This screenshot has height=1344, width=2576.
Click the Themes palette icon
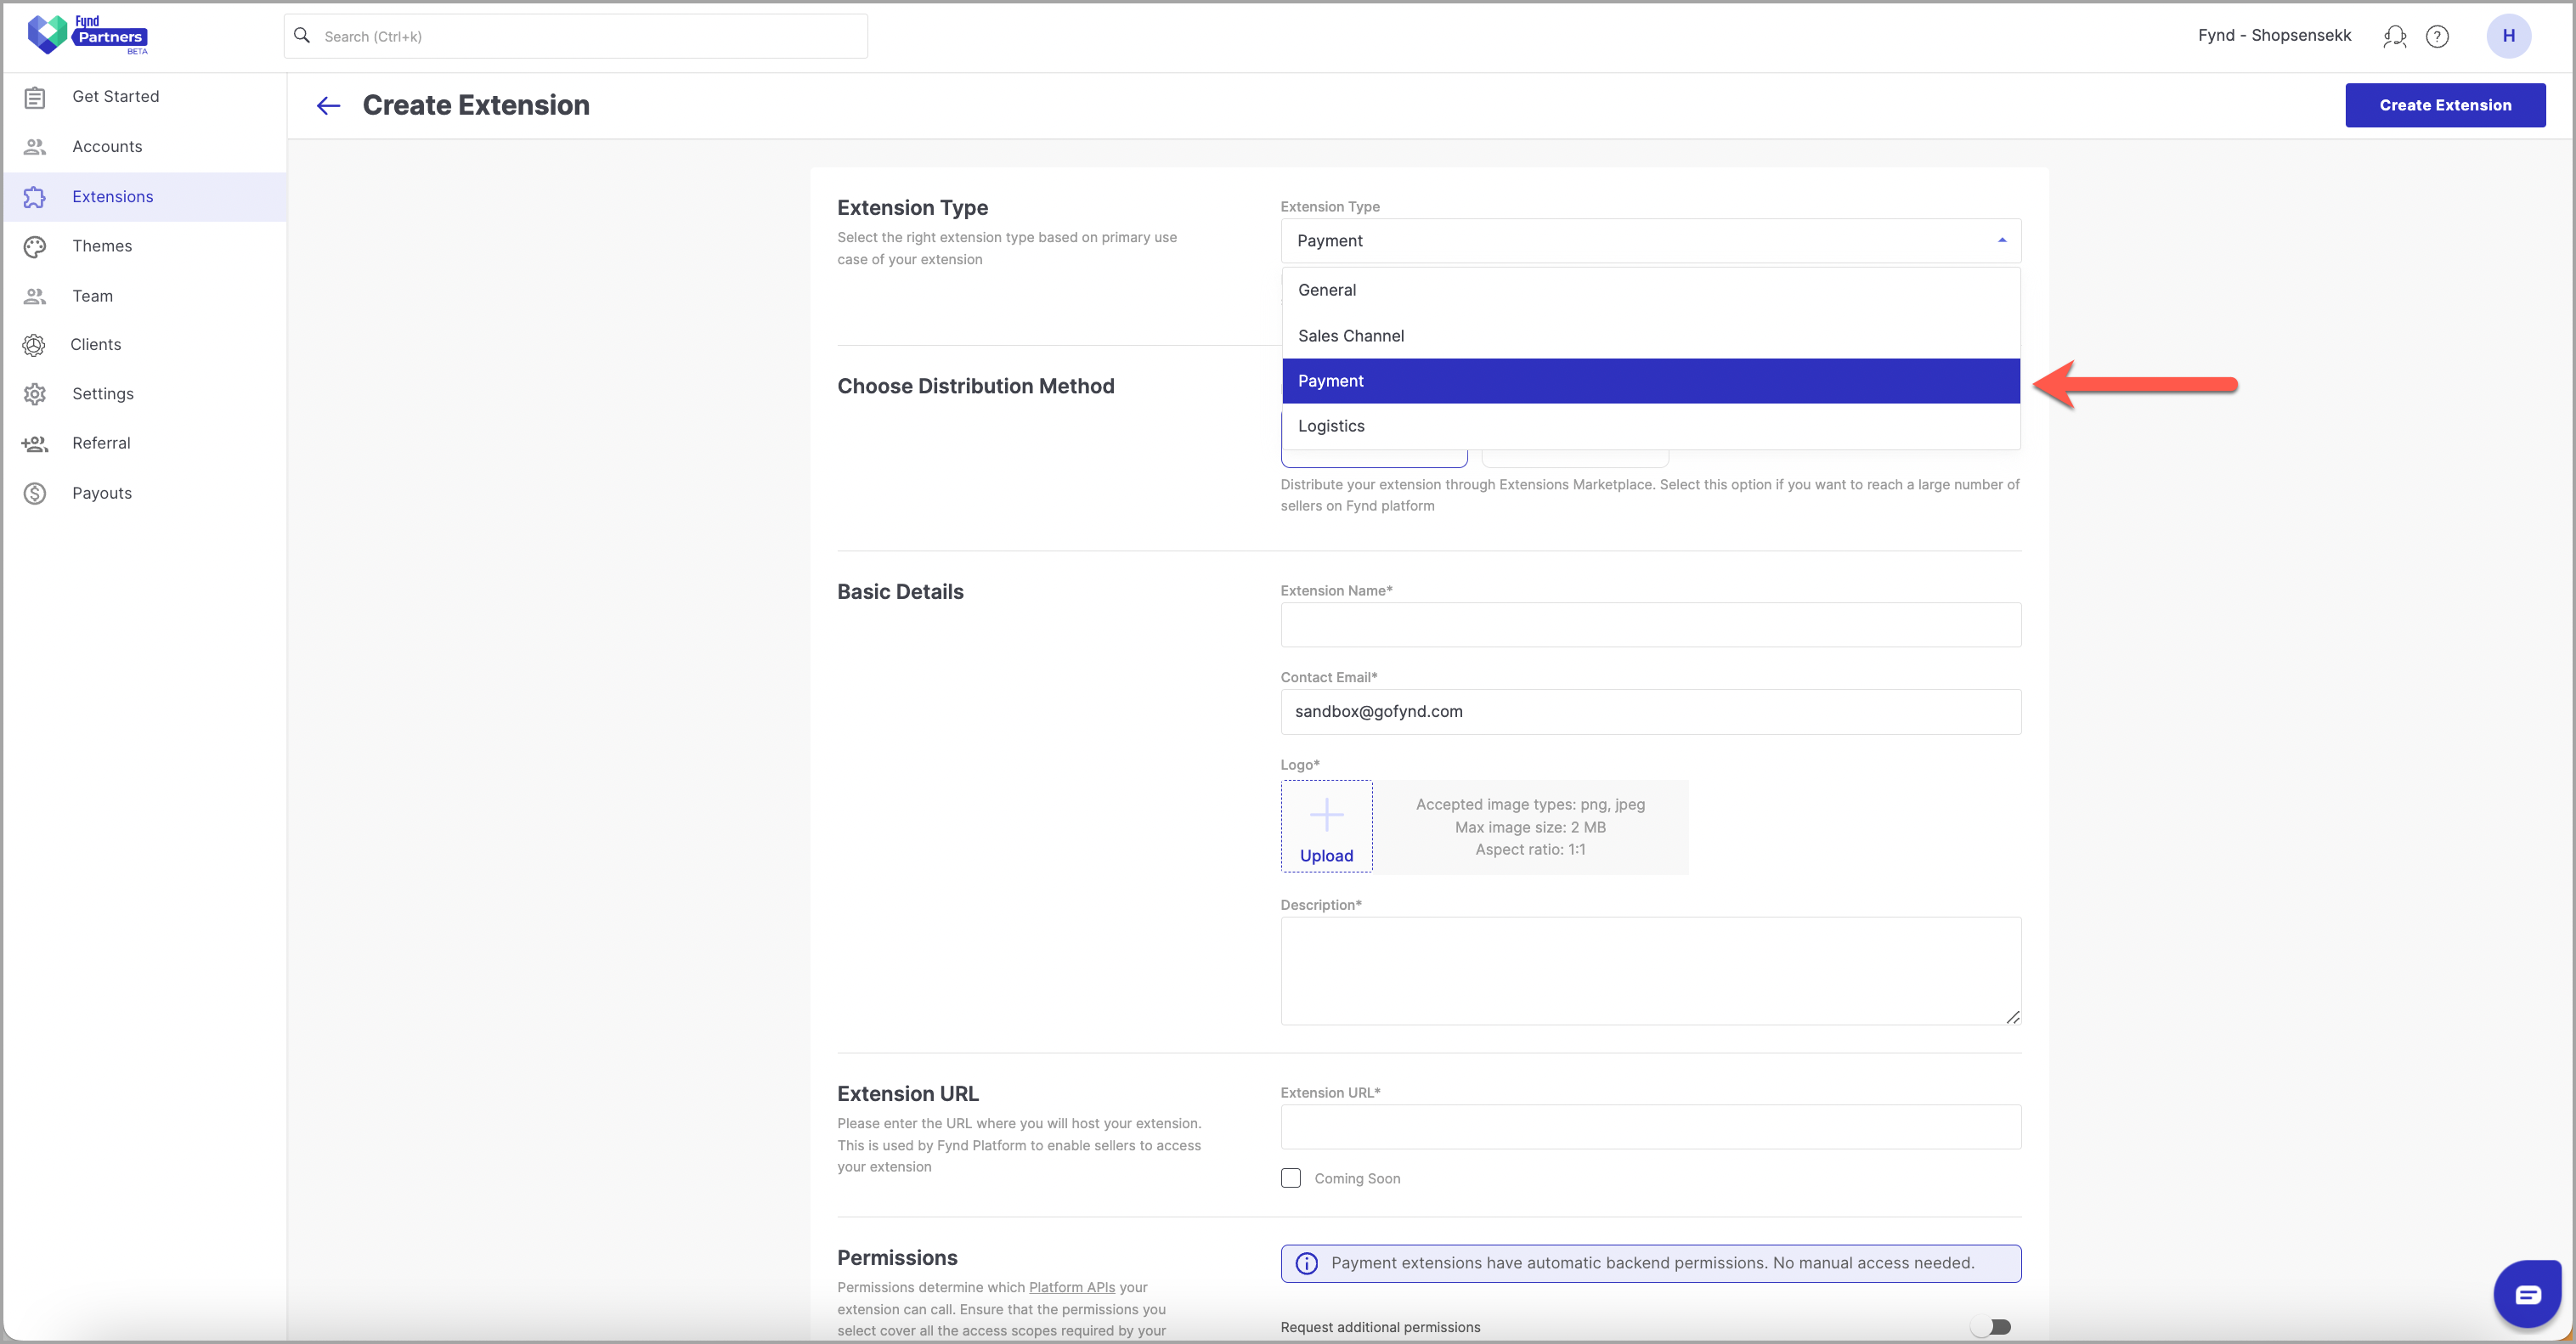(x=35, y=246)
